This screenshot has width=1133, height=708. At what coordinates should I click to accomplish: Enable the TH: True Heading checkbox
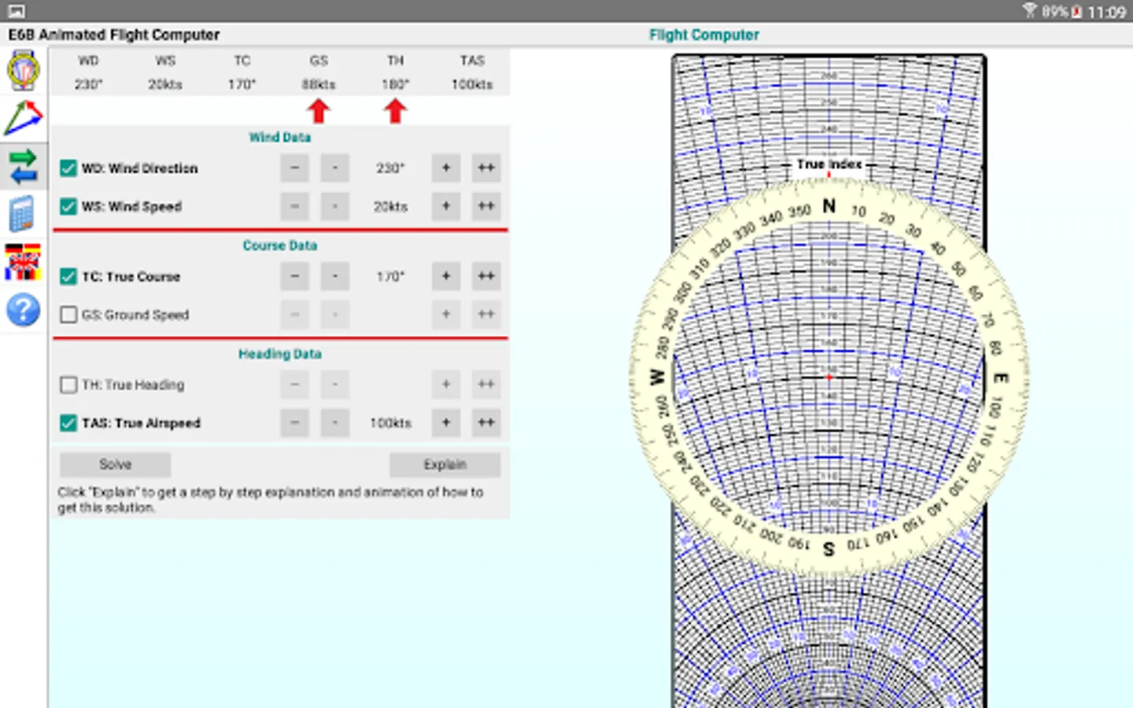[x=68, y=385]
